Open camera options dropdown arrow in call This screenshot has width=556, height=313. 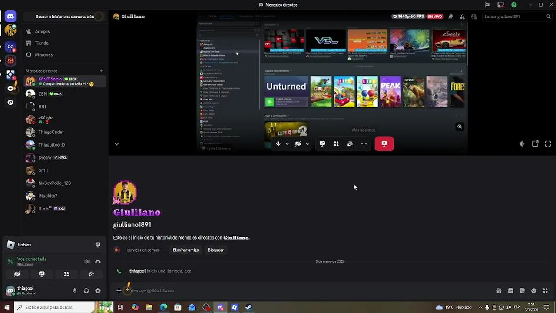(307, 144)
